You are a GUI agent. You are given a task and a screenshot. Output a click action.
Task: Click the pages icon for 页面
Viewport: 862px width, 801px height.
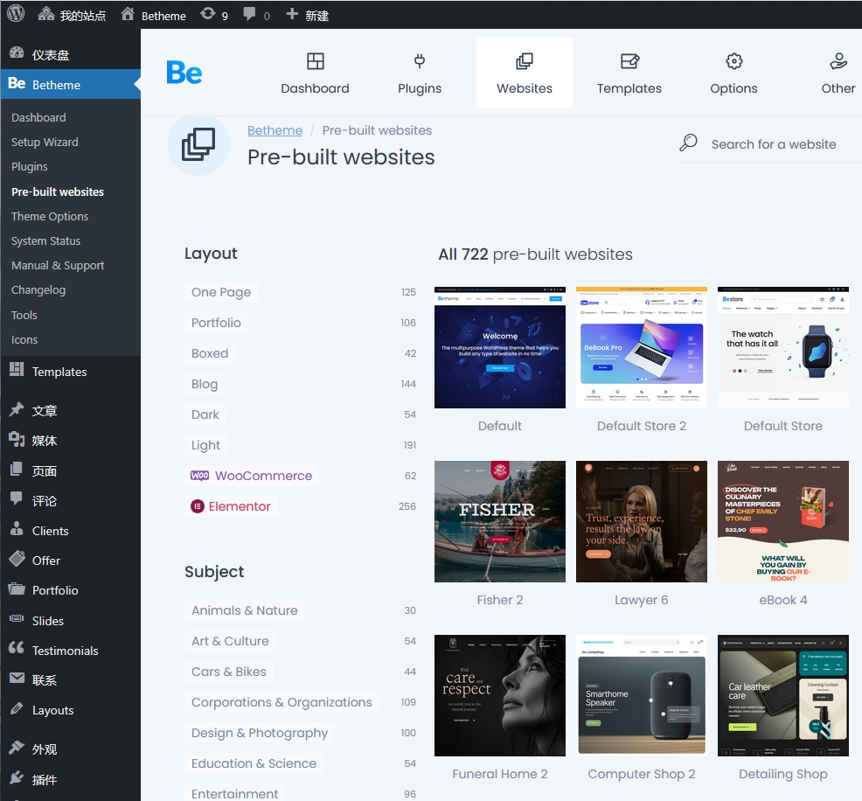(x=17, y=470)
